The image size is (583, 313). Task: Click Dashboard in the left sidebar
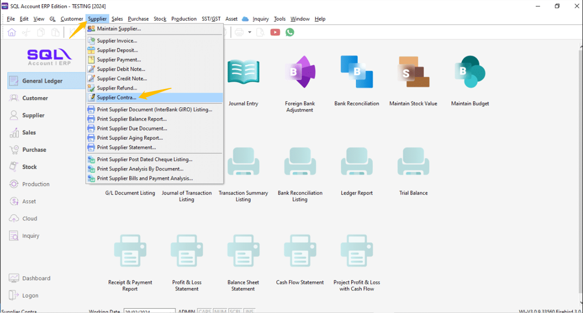[36, 278]
